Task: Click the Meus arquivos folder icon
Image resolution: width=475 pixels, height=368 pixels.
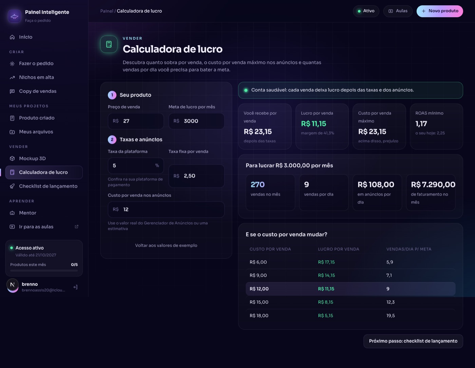Action: 12,132
